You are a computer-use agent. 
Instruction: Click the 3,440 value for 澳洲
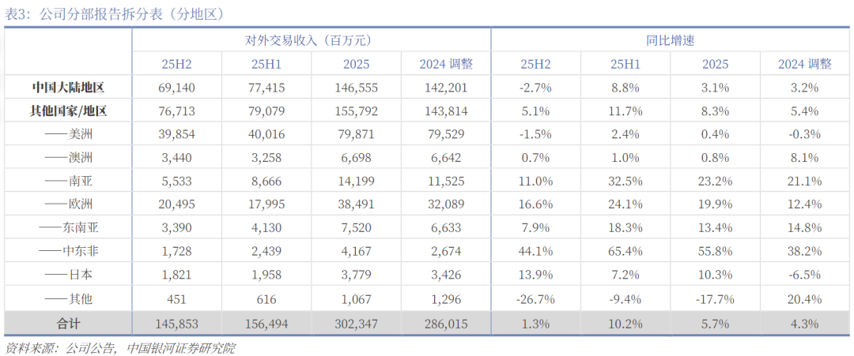(x=176, y=158)
